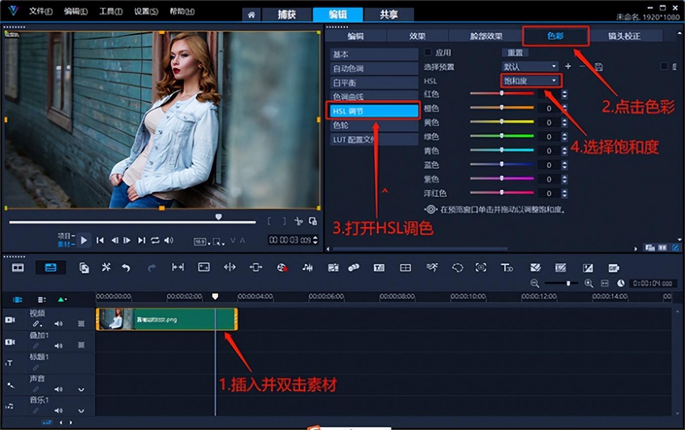Click the zoom in magnifier on timeline
The height and width of the screenshot is (430, 685).
click(x=588, y=283)
